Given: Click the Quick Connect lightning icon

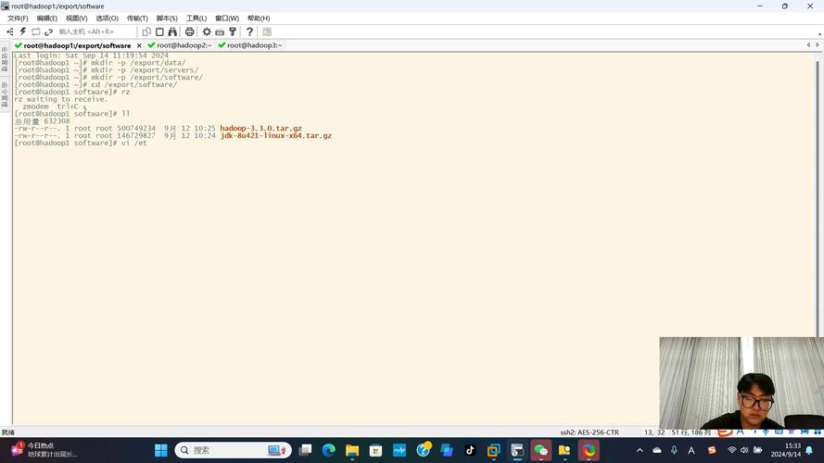Looking at the screenshot, I should click(23, 32).
